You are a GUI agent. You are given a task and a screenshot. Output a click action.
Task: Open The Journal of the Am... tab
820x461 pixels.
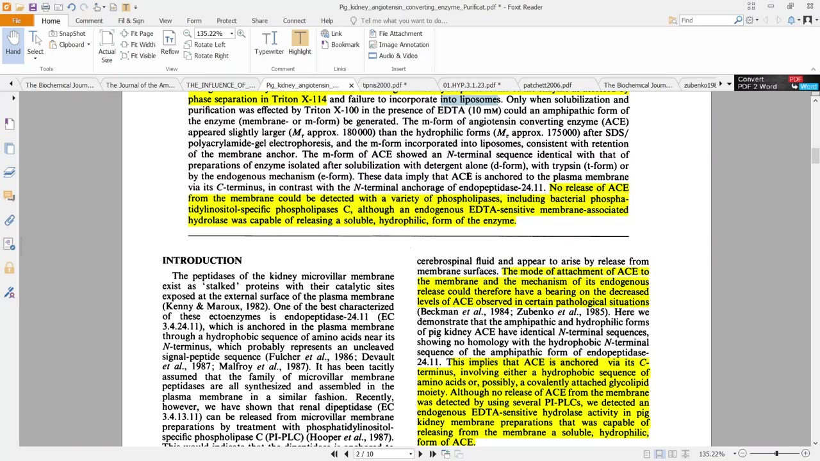(140, 85)
